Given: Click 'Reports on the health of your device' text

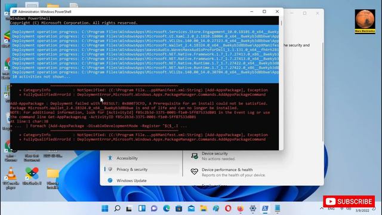Looking at the screenshot, I should pyautogui.click(x=233, y=175).
